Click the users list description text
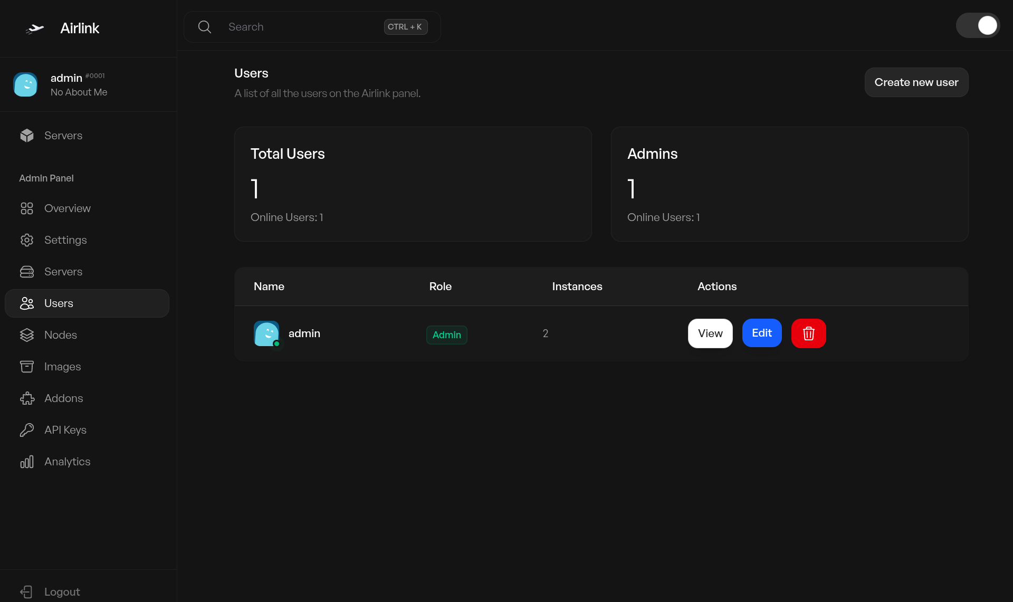1013x602 pixels. click(328, 93)
